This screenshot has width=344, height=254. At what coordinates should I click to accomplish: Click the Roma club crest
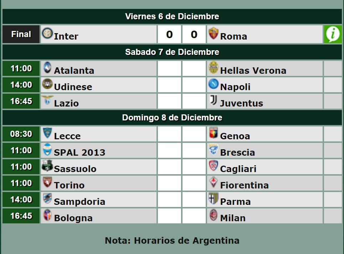pos(214,33)
